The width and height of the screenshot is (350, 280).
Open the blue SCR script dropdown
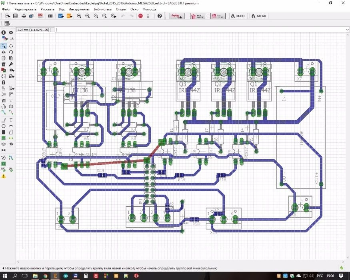pyautogui.click(x=61, y=16)
